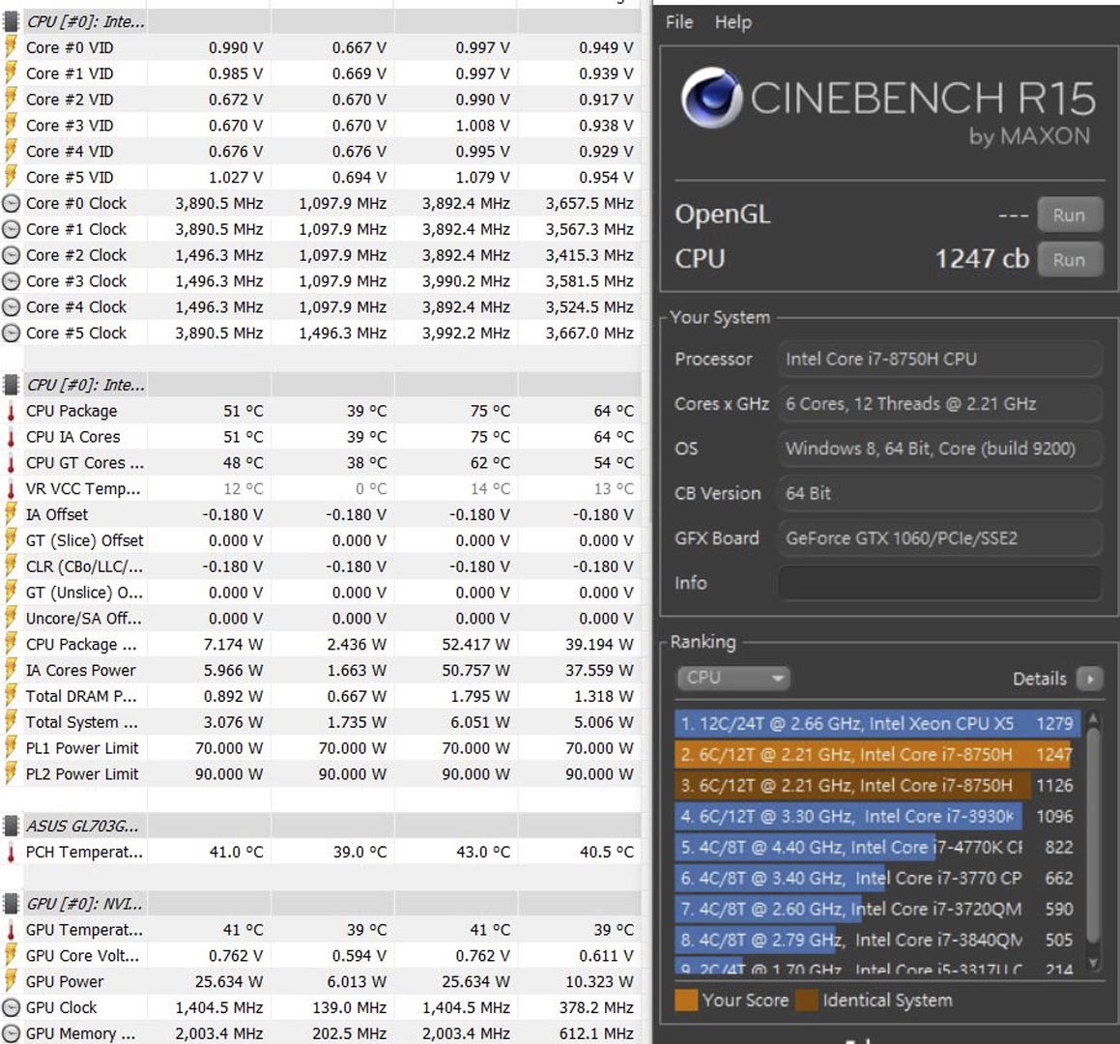Click the Total DRAM Power icon
The width and height of the screenshot is (1120, 1044).
11,696
